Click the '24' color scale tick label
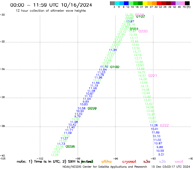 tap(146, 7)
